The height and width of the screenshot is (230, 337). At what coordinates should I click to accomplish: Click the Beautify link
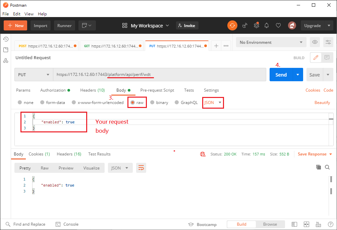pos(322,103)
